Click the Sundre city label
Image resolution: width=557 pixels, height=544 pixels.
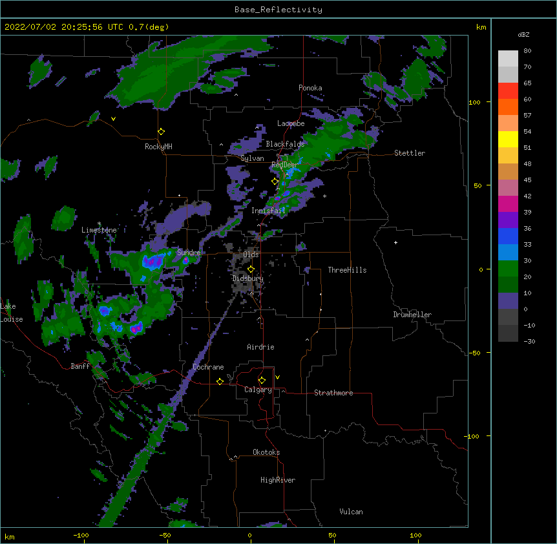(189, 253)
